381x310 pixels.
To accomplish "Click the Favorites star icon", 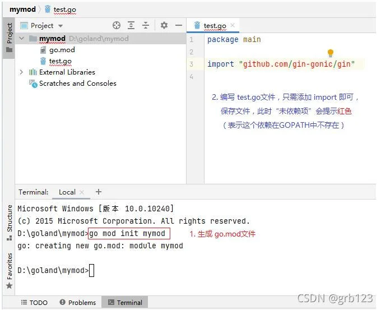I will pyautogui.click(x=9, y=285).
